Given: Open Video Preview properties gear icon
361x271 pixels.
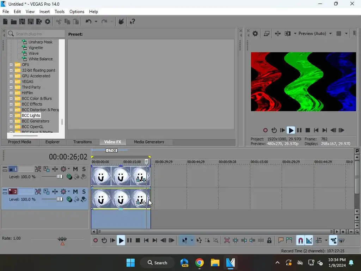Looking at the screenshot, I should point(255,34).
